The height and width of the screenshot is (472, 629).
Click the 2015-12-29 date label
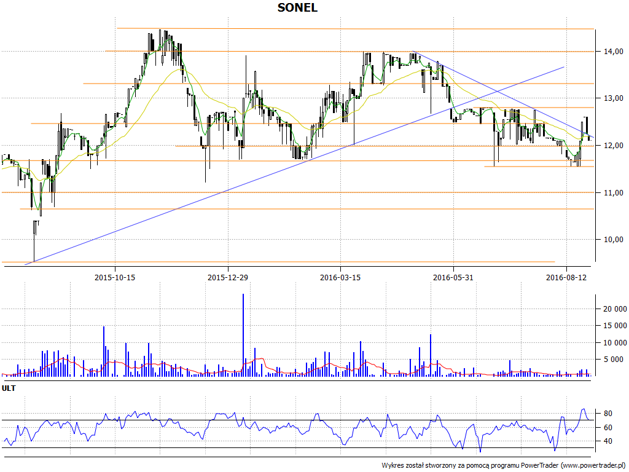[228, 277]
